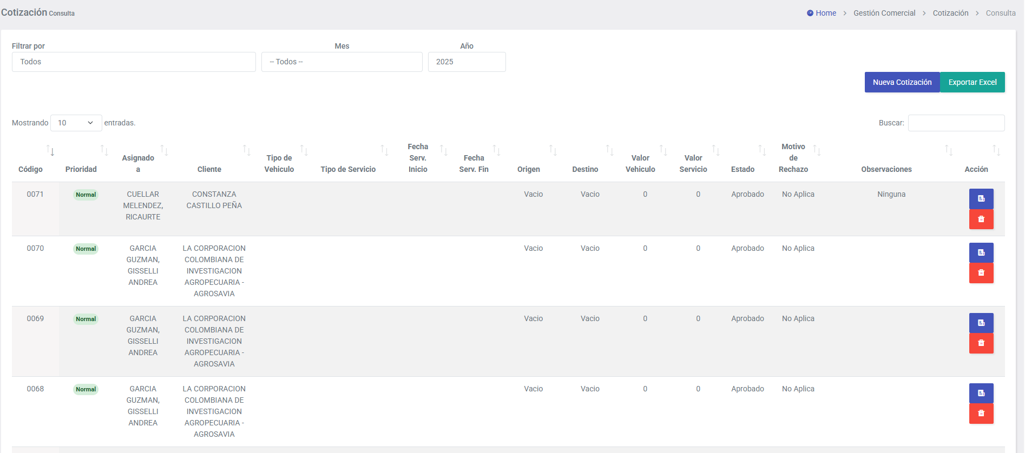Viewport: 1025px width, 453px height.
Task: Click Nueva Cotización button
Action: [x=902, y=82]
